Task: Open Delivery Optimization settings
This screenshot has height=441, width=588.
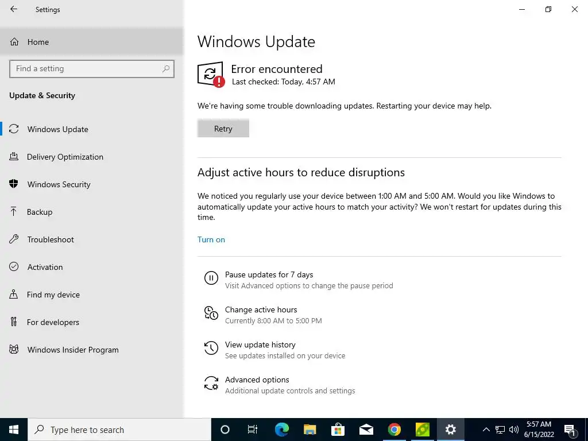Action: pyautogui.click(x=91, y=157)
